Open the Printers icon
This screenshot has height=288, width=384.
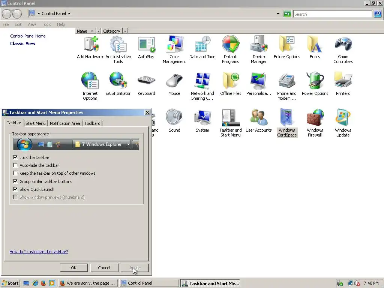coord(343,84)
